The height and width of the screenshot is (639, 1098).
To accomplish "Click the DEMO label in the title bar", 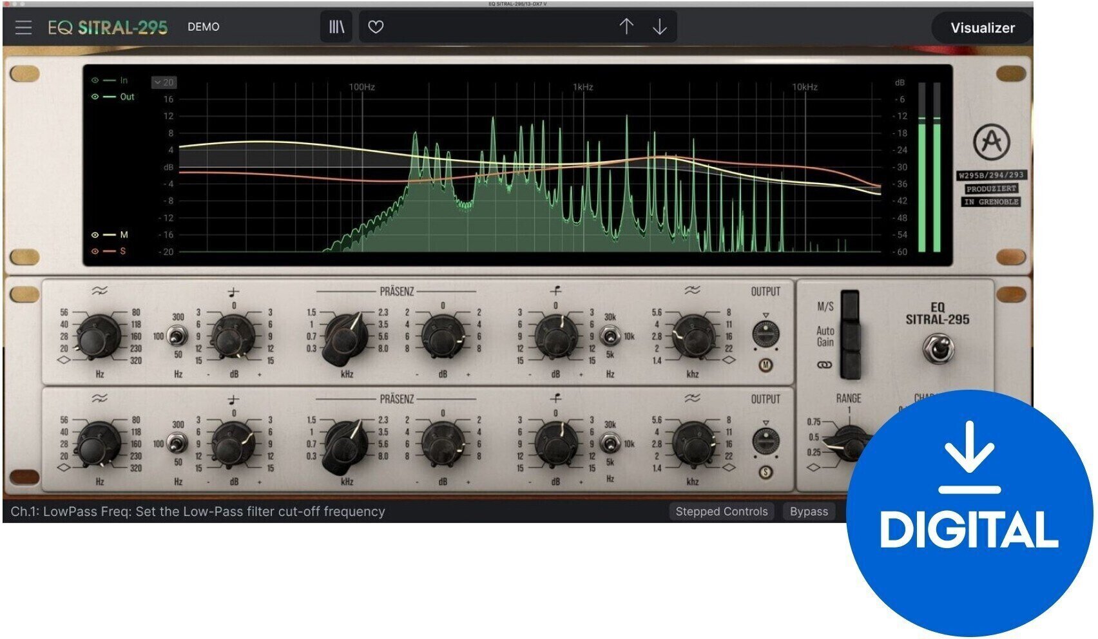I will coord(202,27).
